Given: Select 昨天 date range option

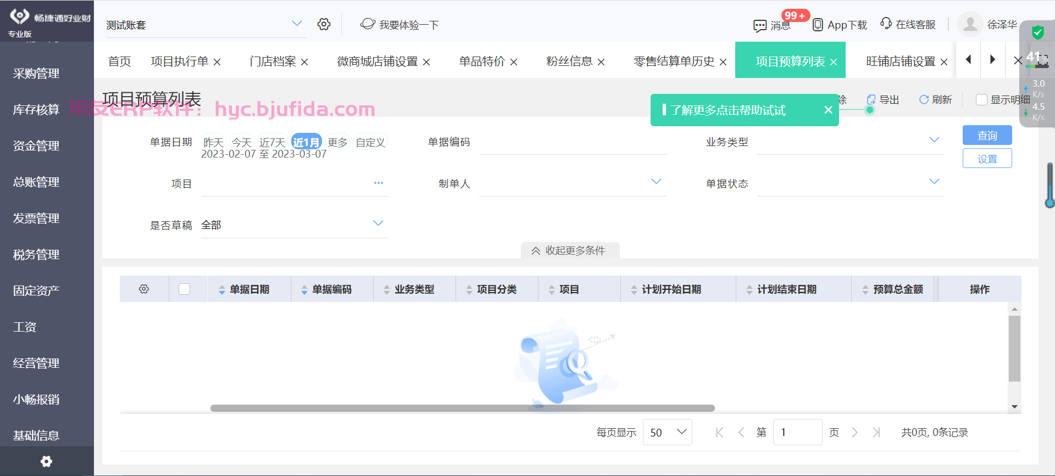Looking at the screenshot, I should click(x=213, y=142).
